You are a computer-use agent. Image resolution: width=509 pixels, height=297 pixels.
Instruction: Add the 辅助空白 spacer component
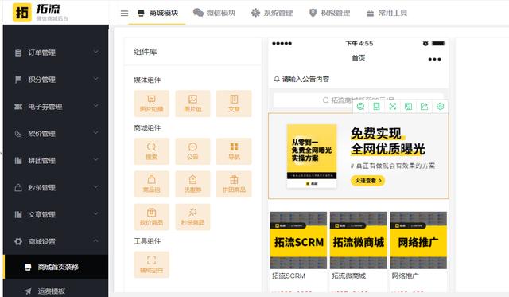click(152, 265)
